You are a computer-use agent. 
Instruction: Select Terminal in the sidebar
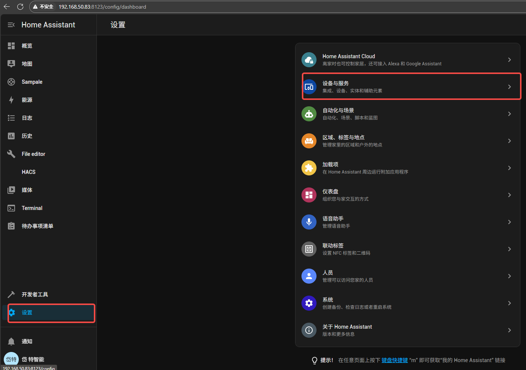pos(32,208)
